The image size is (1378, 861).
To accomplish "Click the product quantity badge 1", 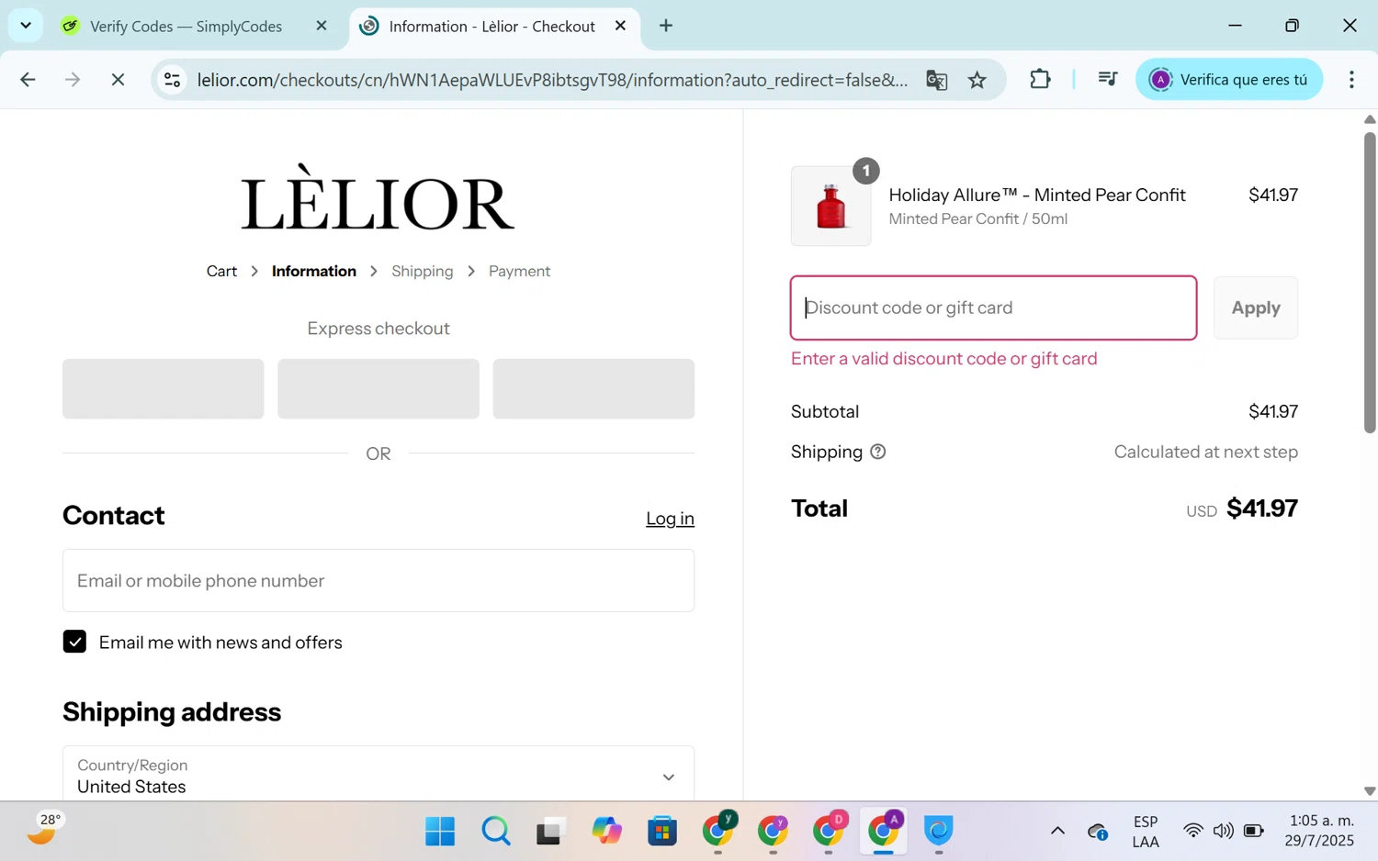I will pos(865,171).
